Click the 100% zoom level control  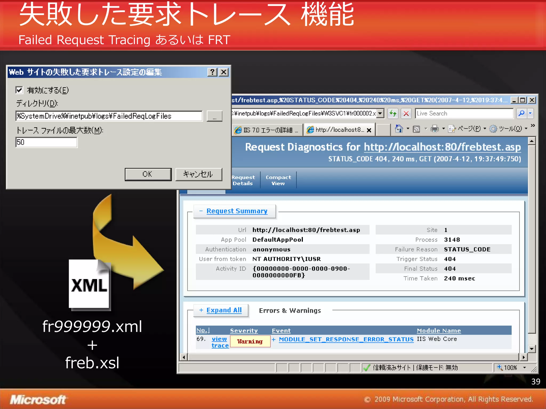507,368
